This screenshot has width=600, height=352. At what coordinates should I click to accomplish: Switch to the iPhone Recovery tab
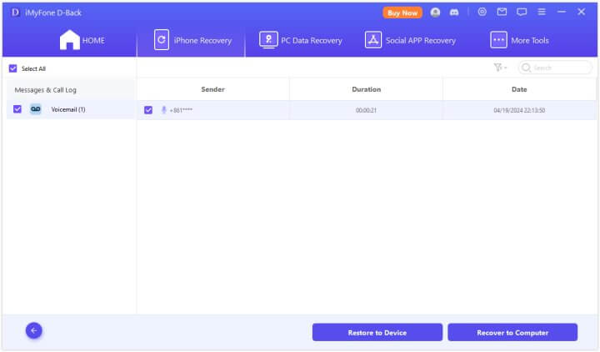coord(192,40)
